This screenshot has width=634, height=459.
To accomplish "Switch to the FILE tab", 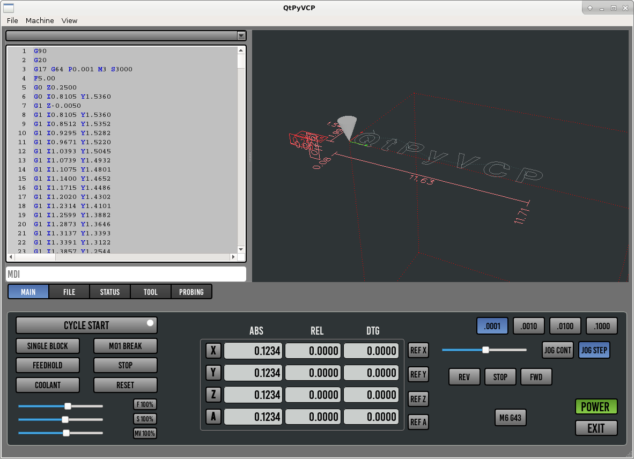I will pos(69,292).
